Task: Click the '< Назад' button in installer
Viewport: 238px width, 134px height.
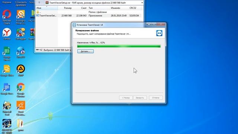Action: tap(126, 98)
